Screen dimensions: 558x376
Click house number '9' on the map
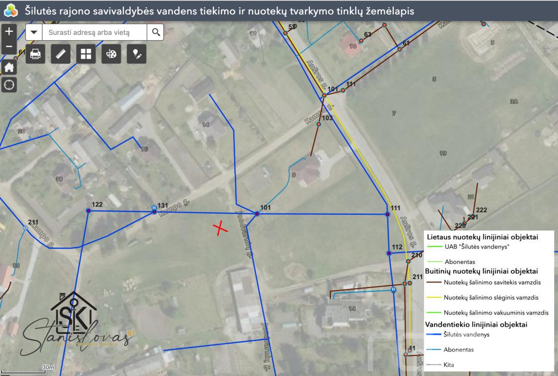tap(294, 175)
